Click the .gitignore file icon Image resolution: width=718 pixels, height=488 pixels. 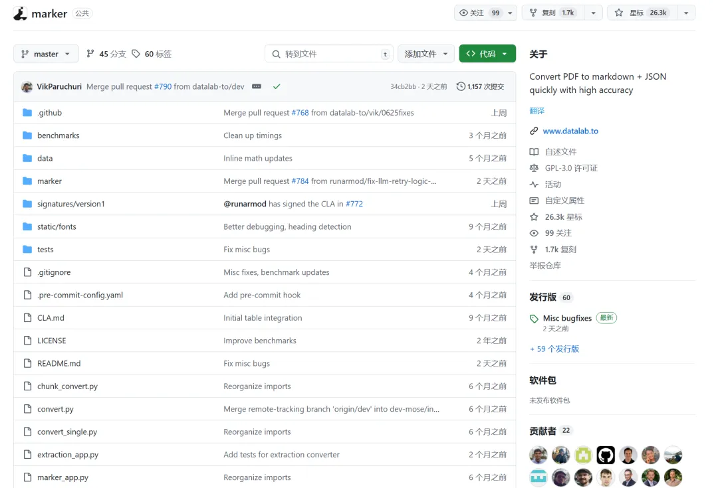point(27,272)
